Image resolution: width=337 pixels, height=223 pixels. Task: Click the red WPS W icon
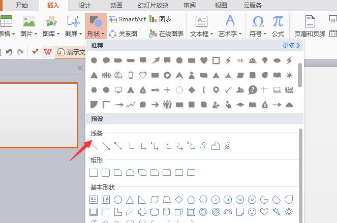(x=48, y=52)
